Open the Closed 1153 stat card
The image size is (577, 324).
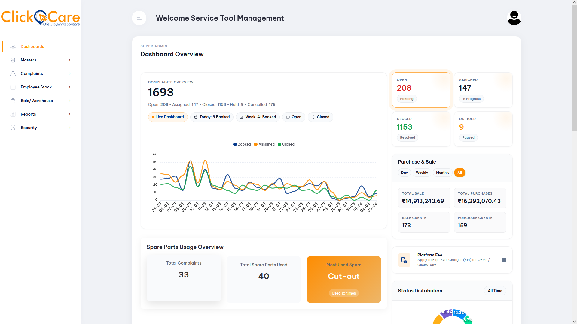click(421, 129)
